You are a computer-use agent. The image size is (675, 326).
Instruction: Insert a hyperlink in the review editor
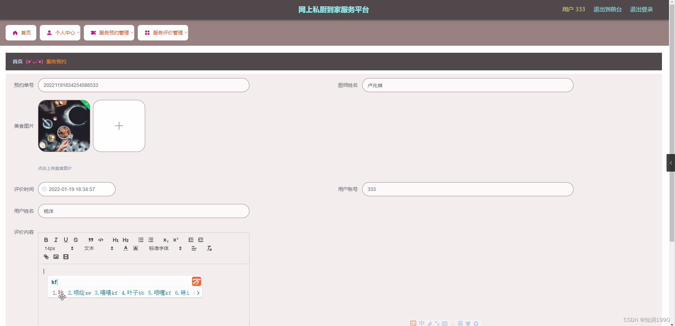pos(46,257)
